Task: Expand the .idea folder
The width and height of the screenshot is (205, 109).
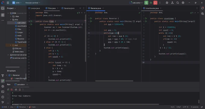Action: [11, 16]
